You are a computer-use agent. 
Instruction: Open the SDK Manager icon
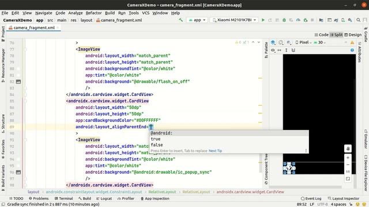[x=350, y=20]
